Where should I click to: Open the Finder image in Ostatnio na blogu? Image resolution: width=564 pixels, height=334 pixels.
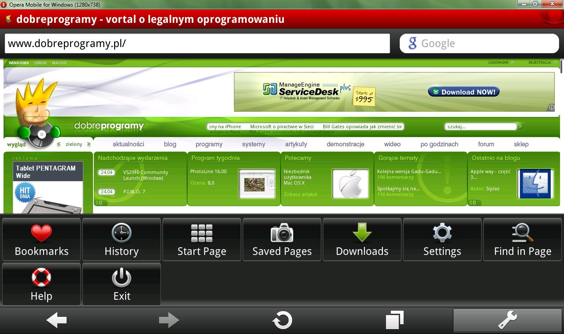point(535,184)
